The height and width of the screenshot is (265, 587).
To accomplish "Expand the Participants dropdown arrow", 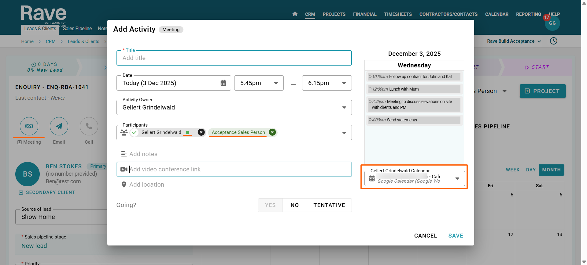I will [x=344, y=133].
